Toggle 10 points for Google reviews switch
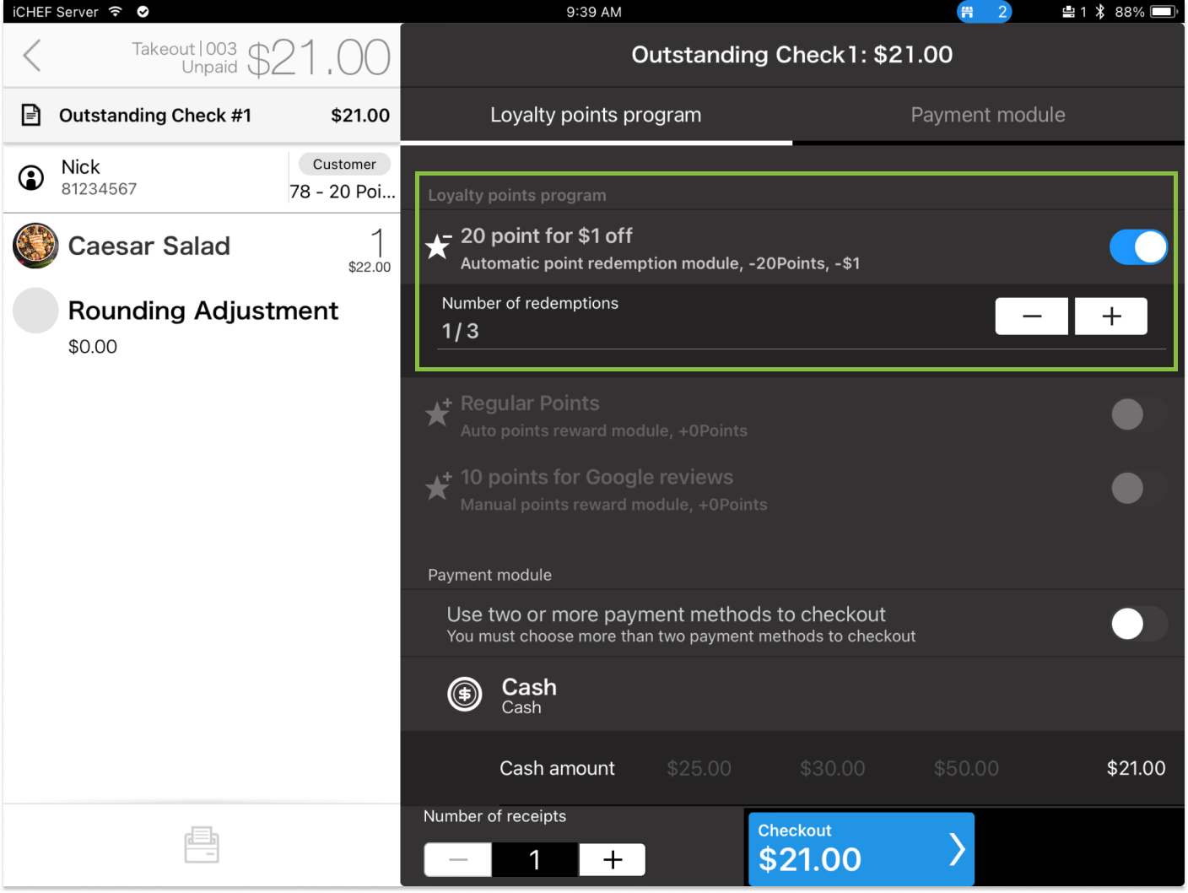 tap(1137, 489)
